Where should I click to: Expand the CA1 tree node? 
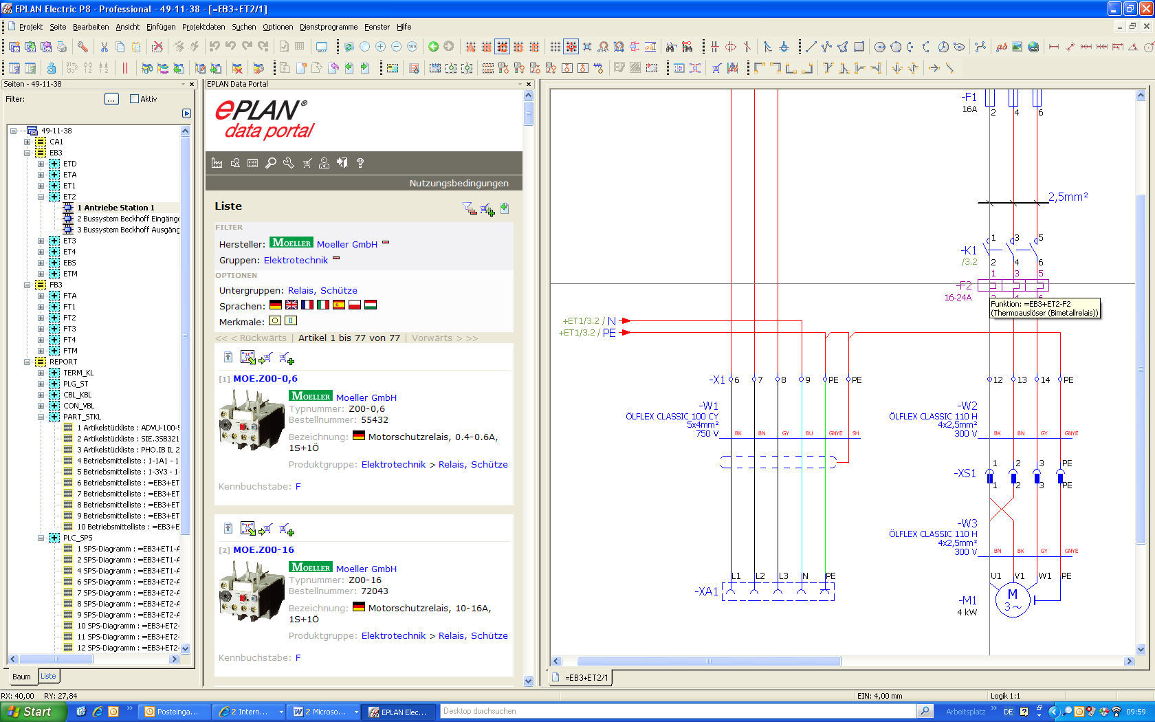tap(27, 142)
